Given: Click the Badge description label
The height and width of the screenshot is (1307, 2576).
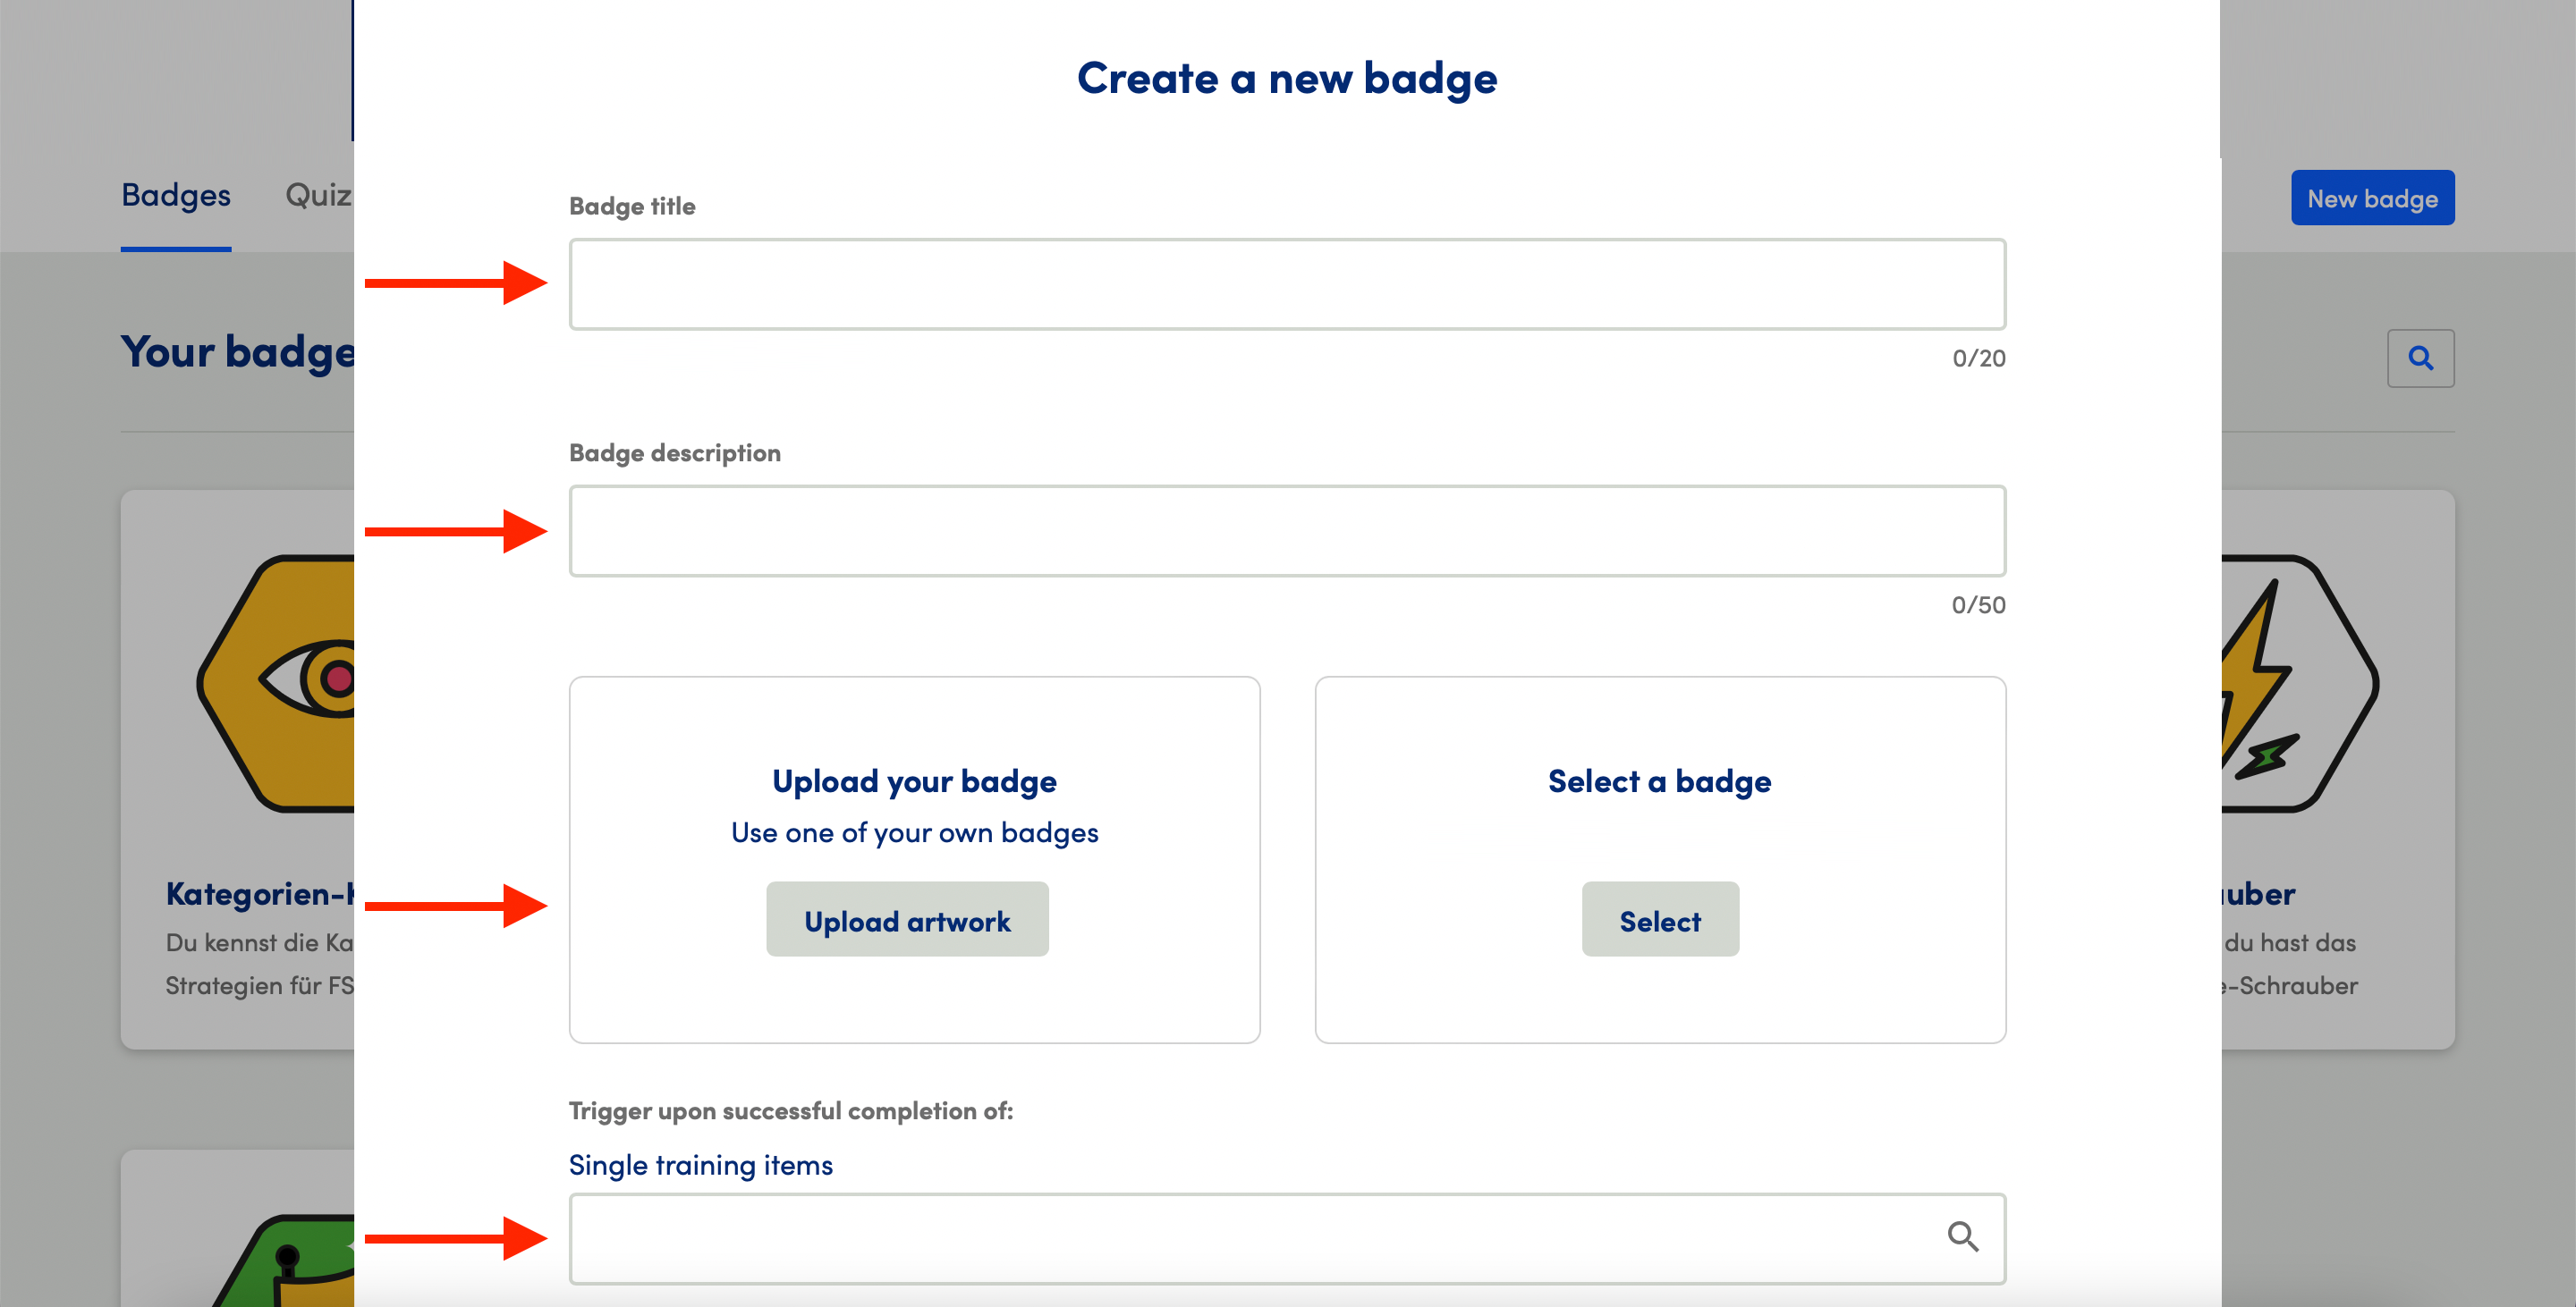Looking at the screenshot, I should click(x=675, y=452).
